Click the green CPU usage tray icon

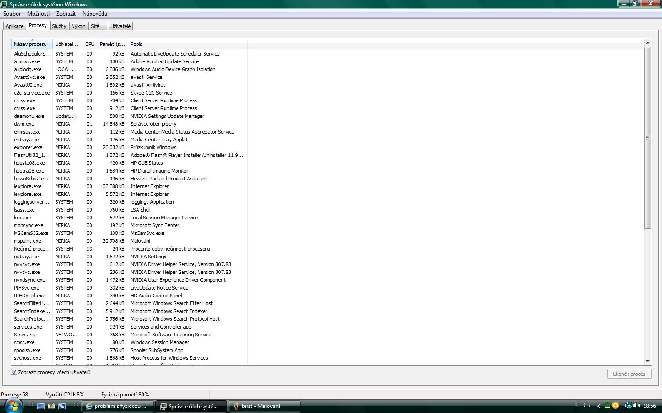607,406
